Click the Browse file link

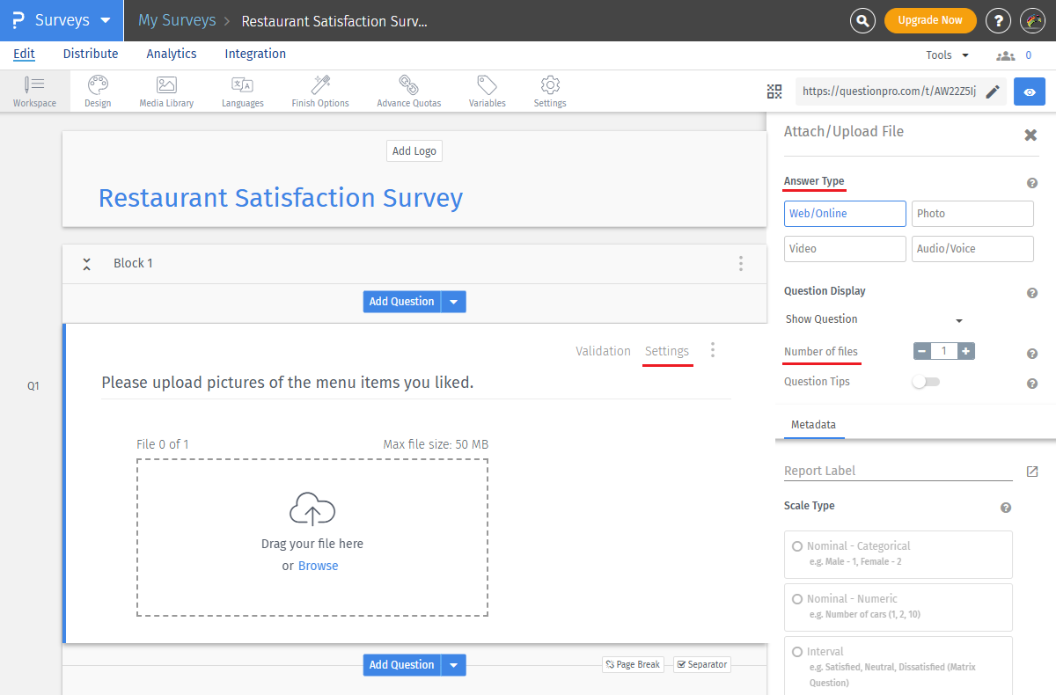coord(318,566)
